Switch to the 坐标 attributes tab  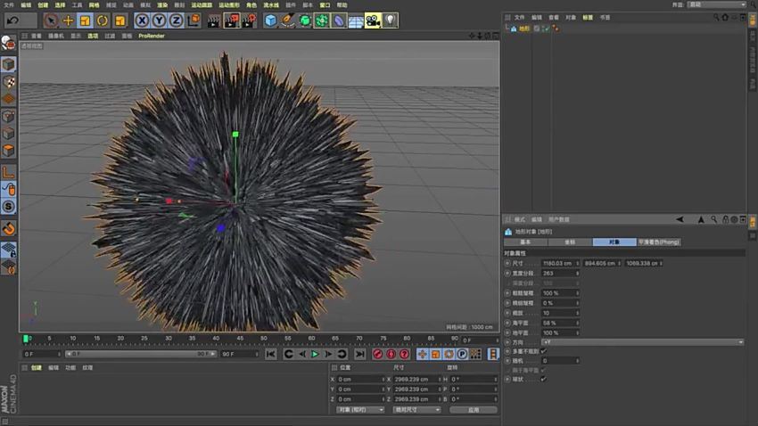(570, 242)
